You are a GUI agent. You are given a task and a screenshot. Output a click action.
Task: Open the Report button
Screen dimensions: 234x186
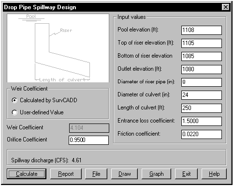66,174
